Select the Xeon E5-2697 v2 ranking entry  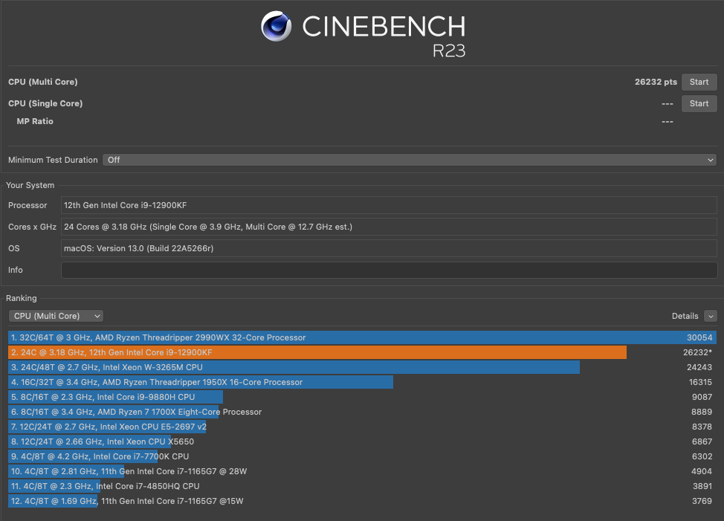109,427
